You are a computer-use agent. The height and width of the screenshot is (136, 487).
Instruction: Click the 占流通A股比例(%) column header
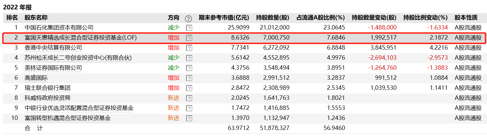pos(321,18)
